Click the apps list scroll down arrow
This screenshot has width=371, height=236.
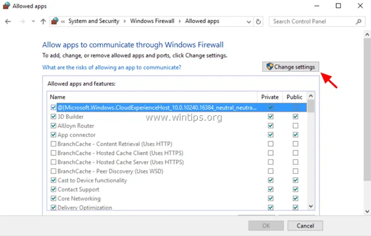click(311, 206)
